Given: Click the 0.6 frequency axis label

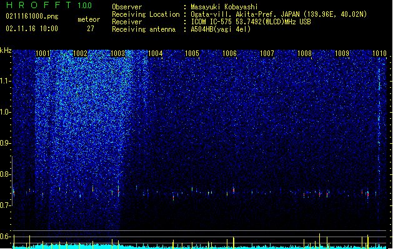Looking at the screenshot, I should 5,237.
